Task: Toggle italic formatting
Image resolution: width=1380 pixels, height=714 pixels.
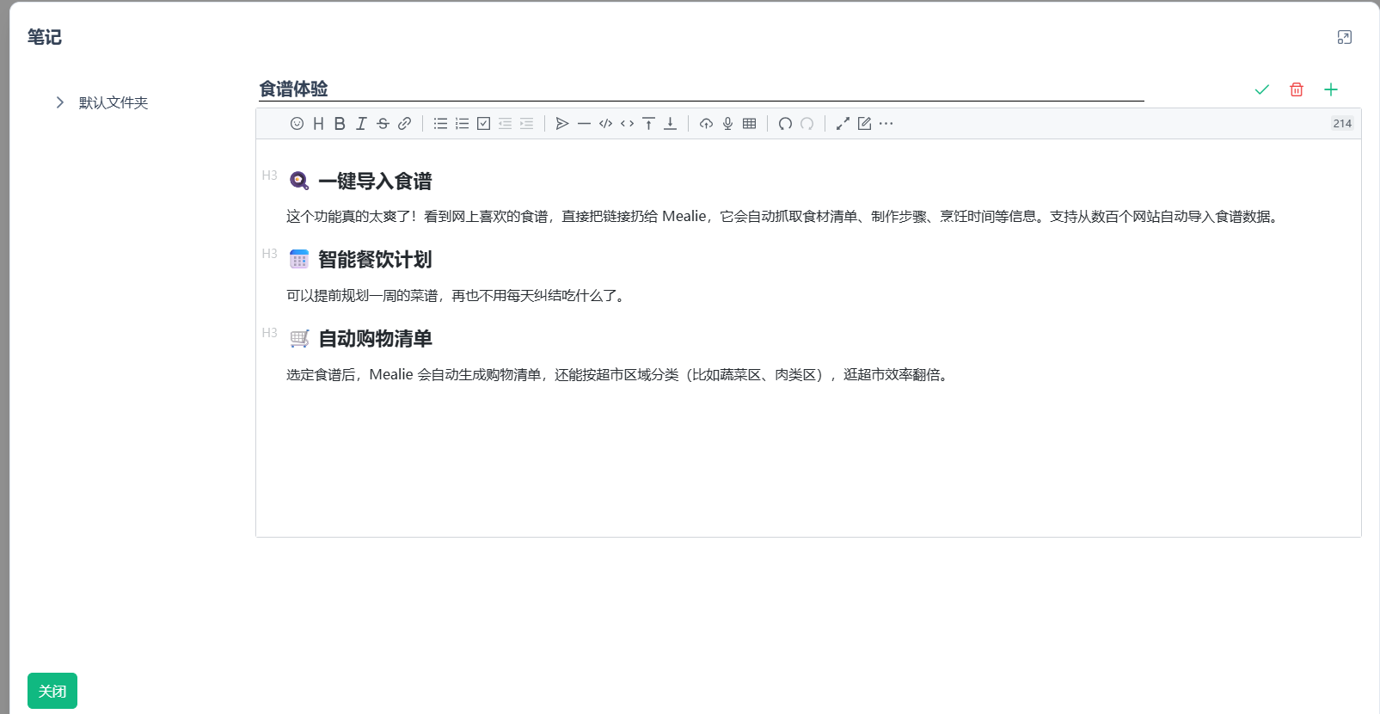Action: point(361,124)
